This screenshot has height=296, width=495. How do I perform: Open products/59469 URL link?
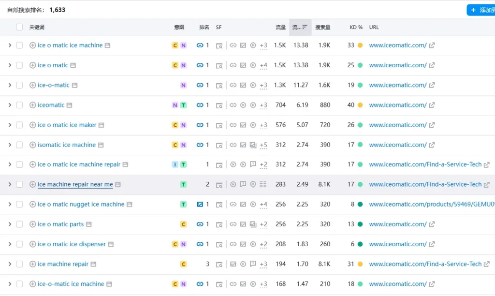click(x=432, y=205)
